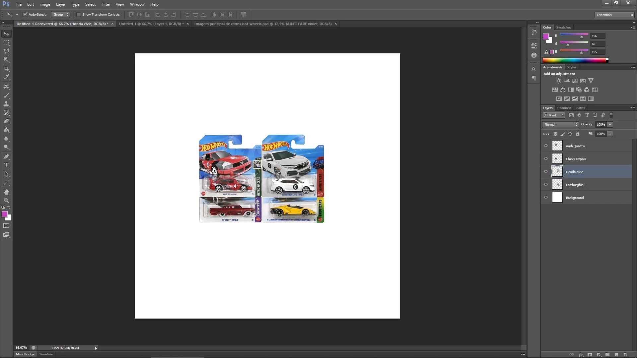This screenshot has height=358, width=637.
Task: Select the Hand tool
Action: click(6, 192)
